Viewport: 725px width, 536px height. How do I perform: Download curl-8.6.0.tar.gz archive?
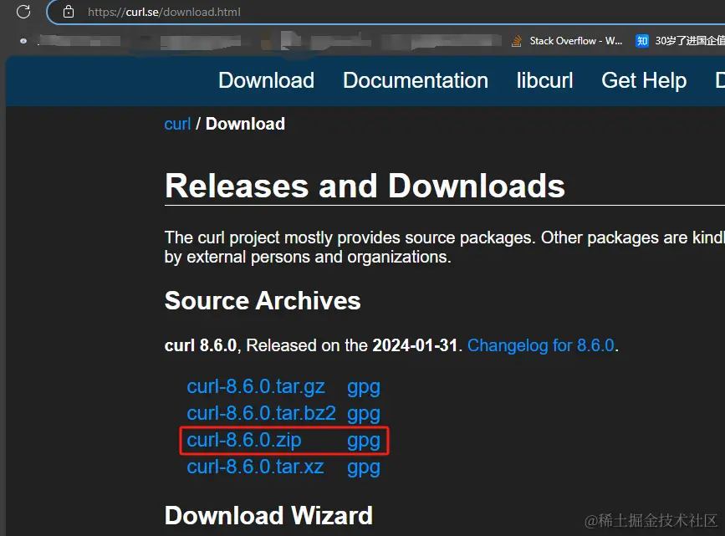tap(256, 386)
